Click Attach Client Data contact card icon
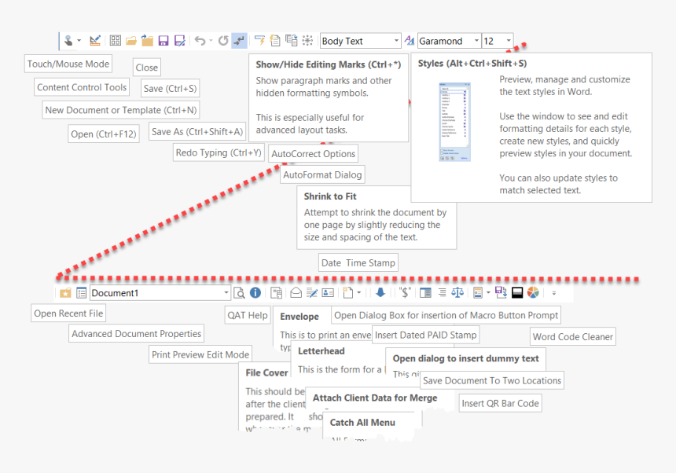The image size is (676, 473). click(x=328, y=293)
